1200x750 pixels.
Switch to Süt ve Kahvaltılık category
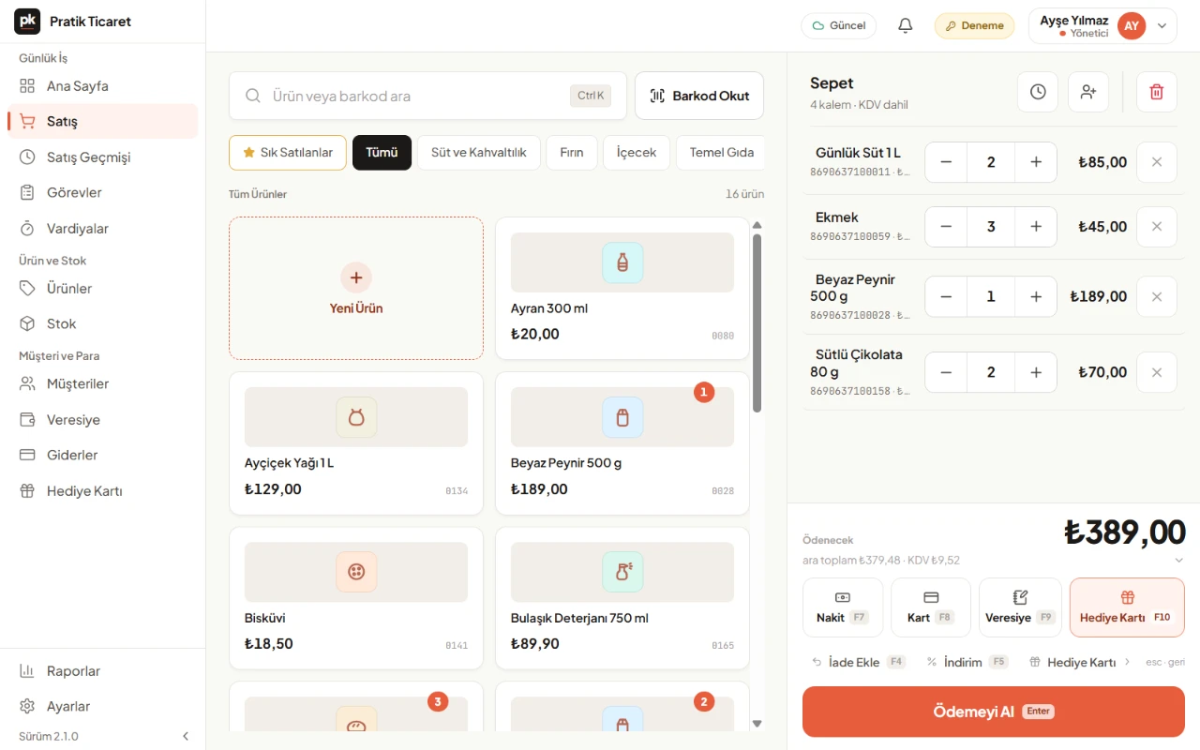(479, 153)
